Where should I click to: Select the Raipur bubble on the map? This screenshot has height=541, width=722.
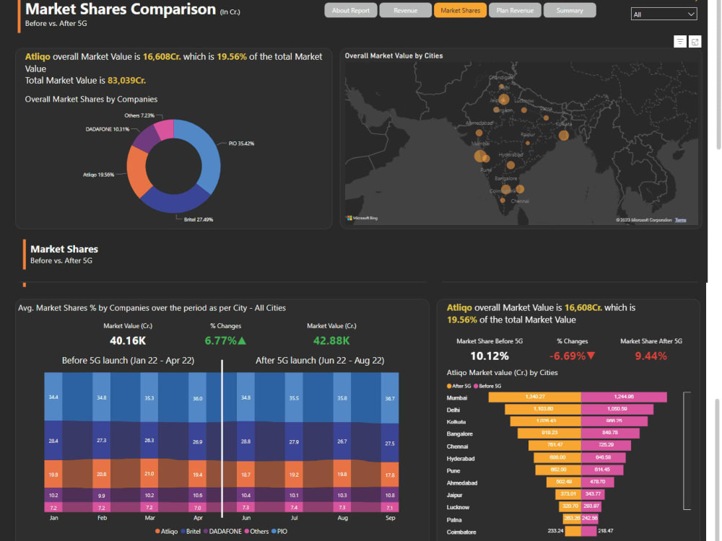click(528, 143)
